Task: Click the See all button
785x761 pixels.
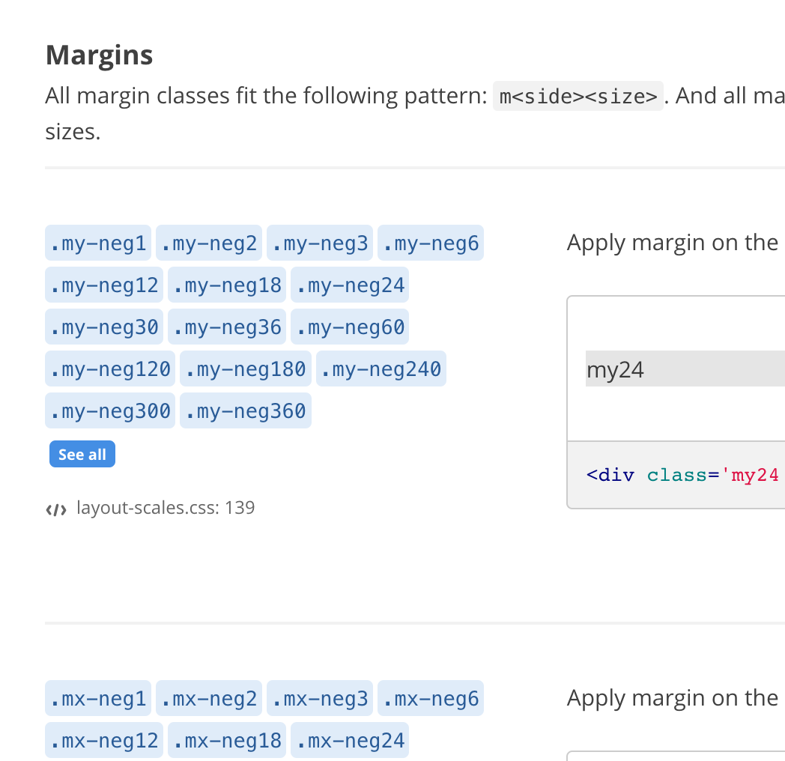Action: coord(82,454)
